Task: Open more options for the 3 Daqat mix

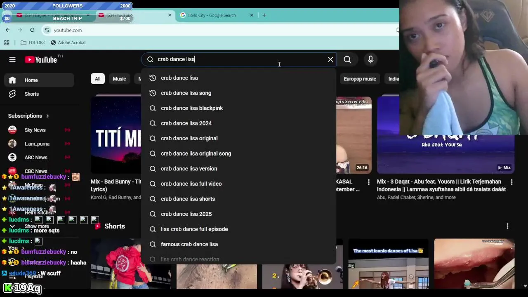Action: (x=511, y=182)
